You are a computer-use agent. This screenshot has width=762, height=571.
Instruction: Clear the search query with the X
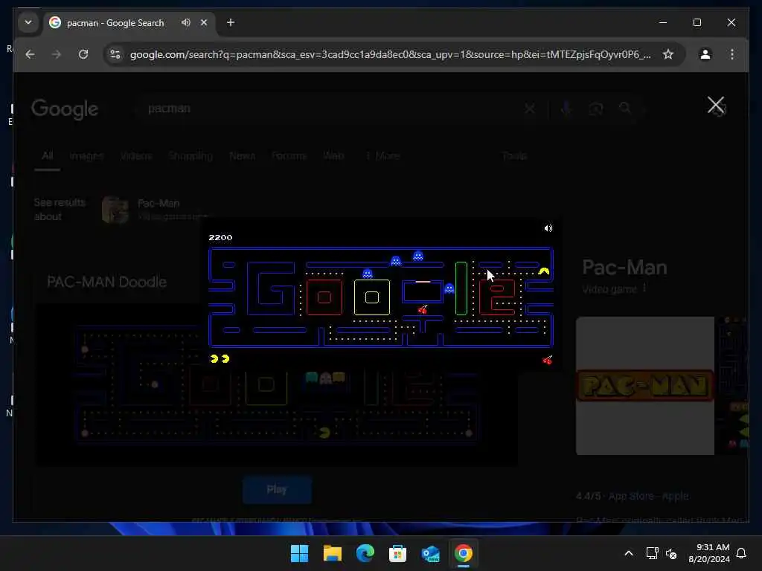[x=530, y=109]
